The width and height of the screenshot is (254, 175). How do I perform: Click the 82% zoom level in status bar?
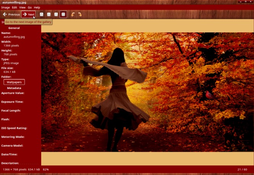pyautogui.click(x=46, y=170)
